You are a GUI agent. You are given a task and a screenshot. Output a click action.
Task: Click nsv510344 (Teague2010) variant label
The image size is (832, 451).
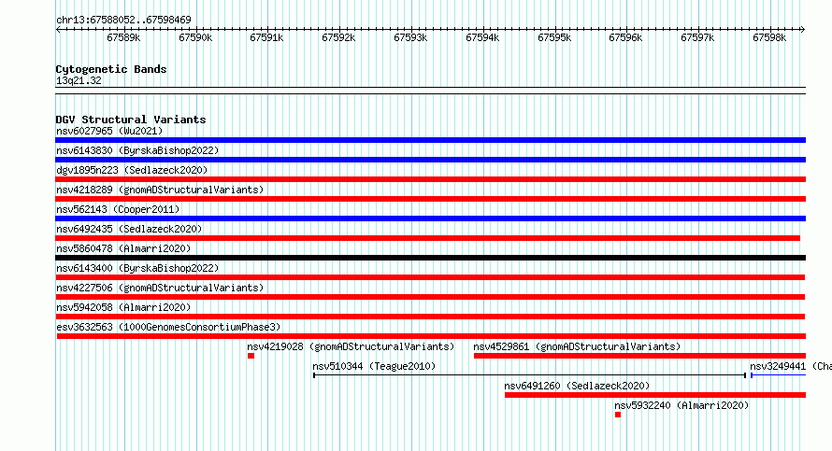coord(374,366)
